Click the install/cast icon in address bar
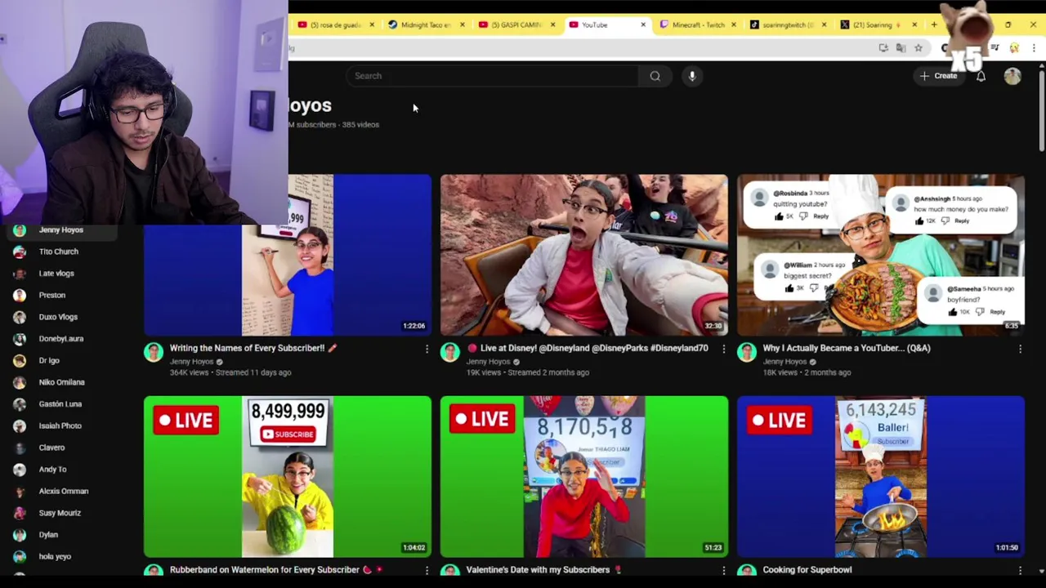The image size is (1046, 588). pyautogui.click(x=883, y=48)
